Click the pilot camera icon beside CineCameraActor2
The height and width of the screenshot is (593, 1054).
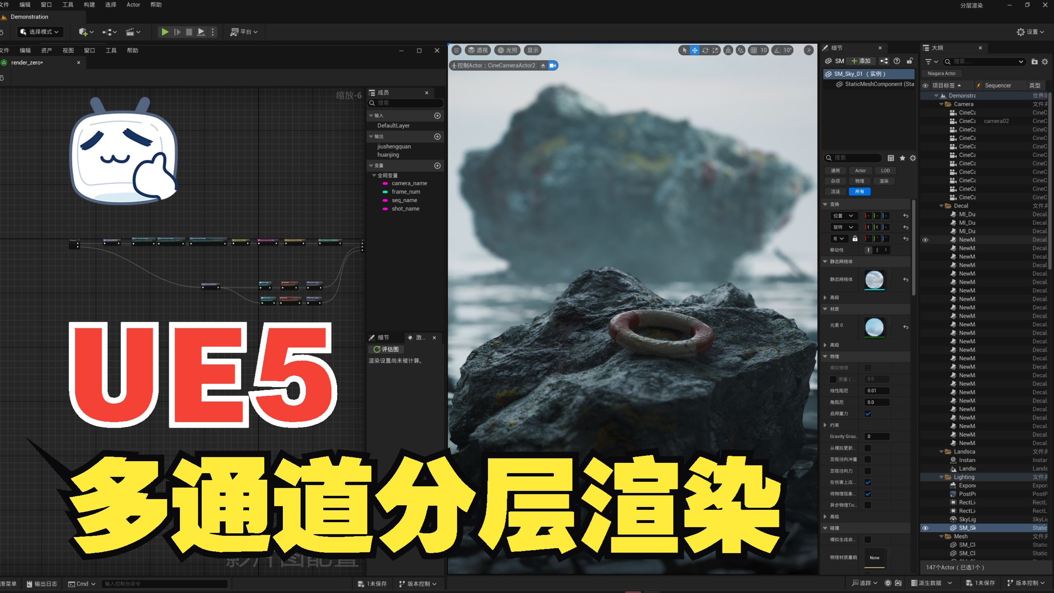click(553, 65)
